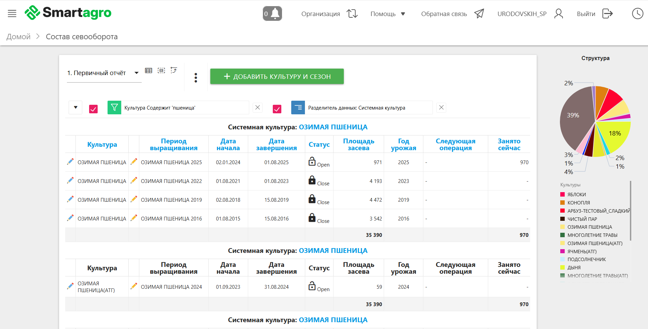
Task: Uncheck the data separator checkbox
Action: point(277,109)
